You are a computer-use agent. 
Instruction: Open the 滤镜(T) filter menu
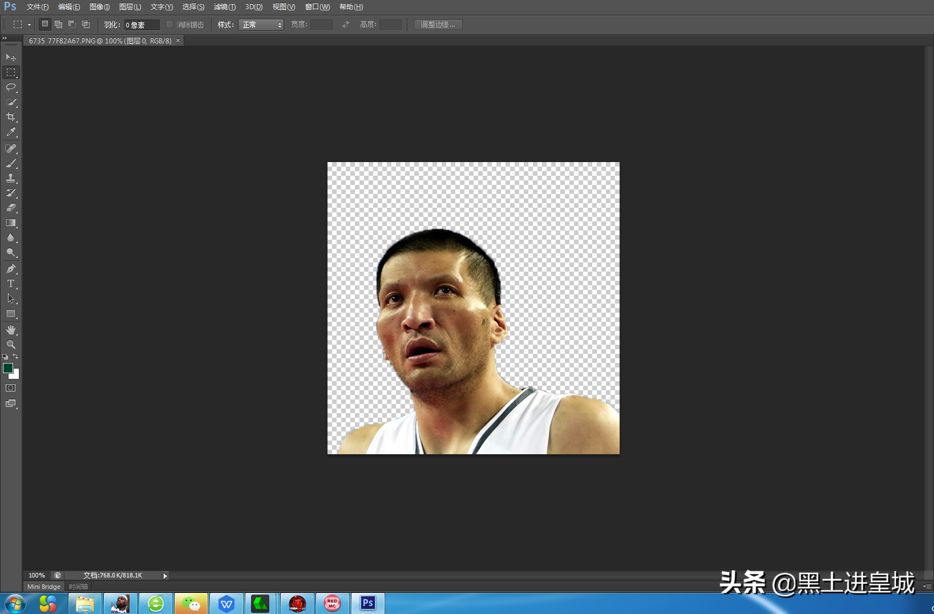coord(224,7)
